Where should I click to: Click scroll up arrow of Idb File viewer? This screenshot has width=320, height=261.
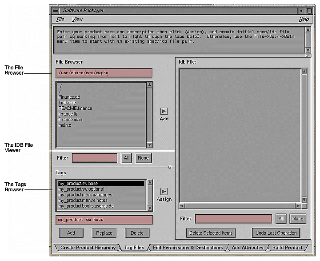tap(304, 71)
